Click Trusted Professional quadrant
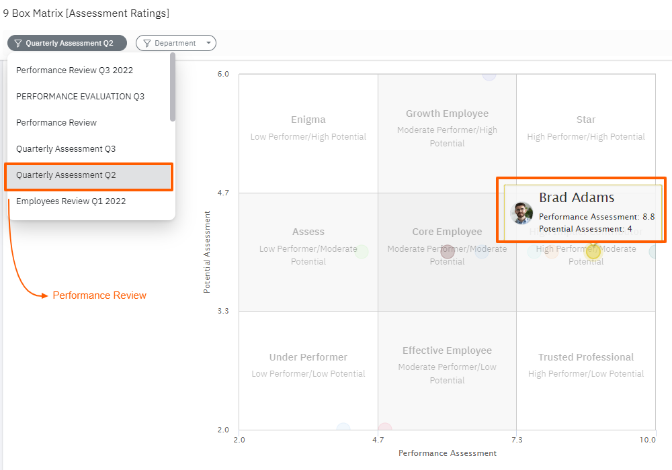 tap(585, 357)
